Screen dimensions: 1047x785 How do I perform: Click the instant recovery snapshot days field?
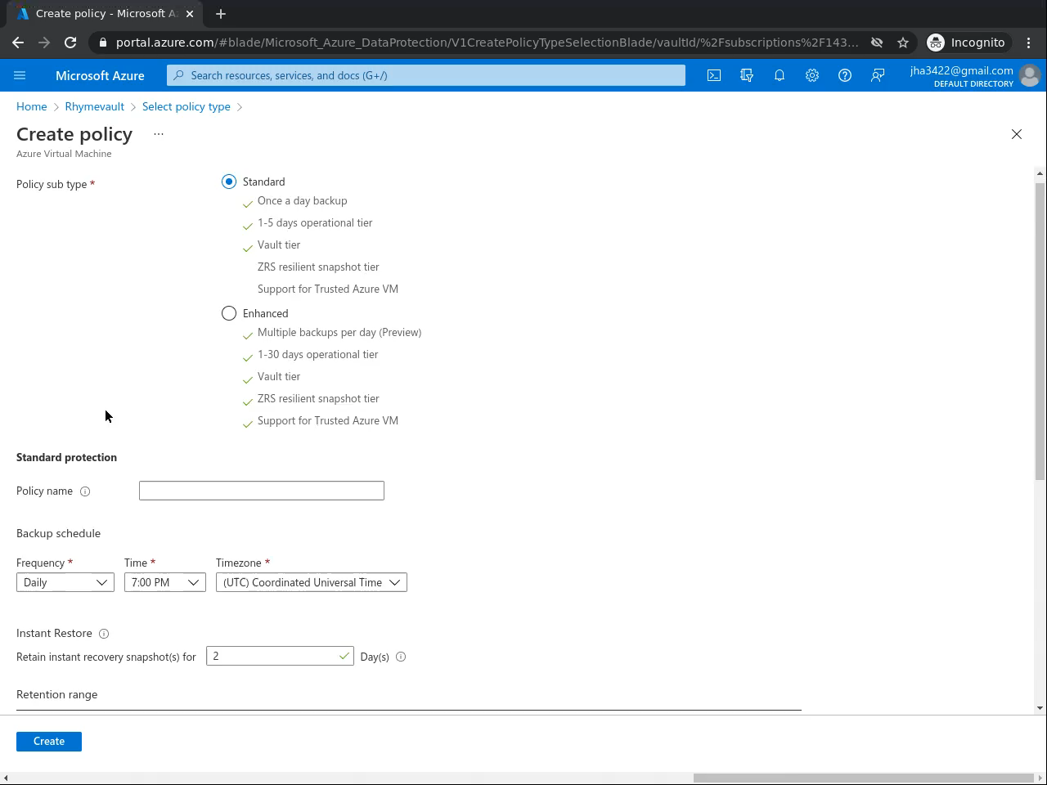[x=280, y=656]
